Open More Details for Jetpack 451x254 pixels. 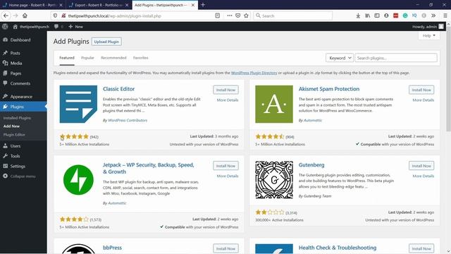tap(228, 176)
